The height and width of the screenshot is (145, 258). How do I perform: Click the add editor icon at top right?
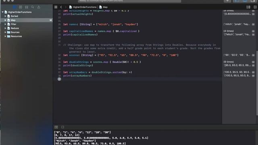255,7
